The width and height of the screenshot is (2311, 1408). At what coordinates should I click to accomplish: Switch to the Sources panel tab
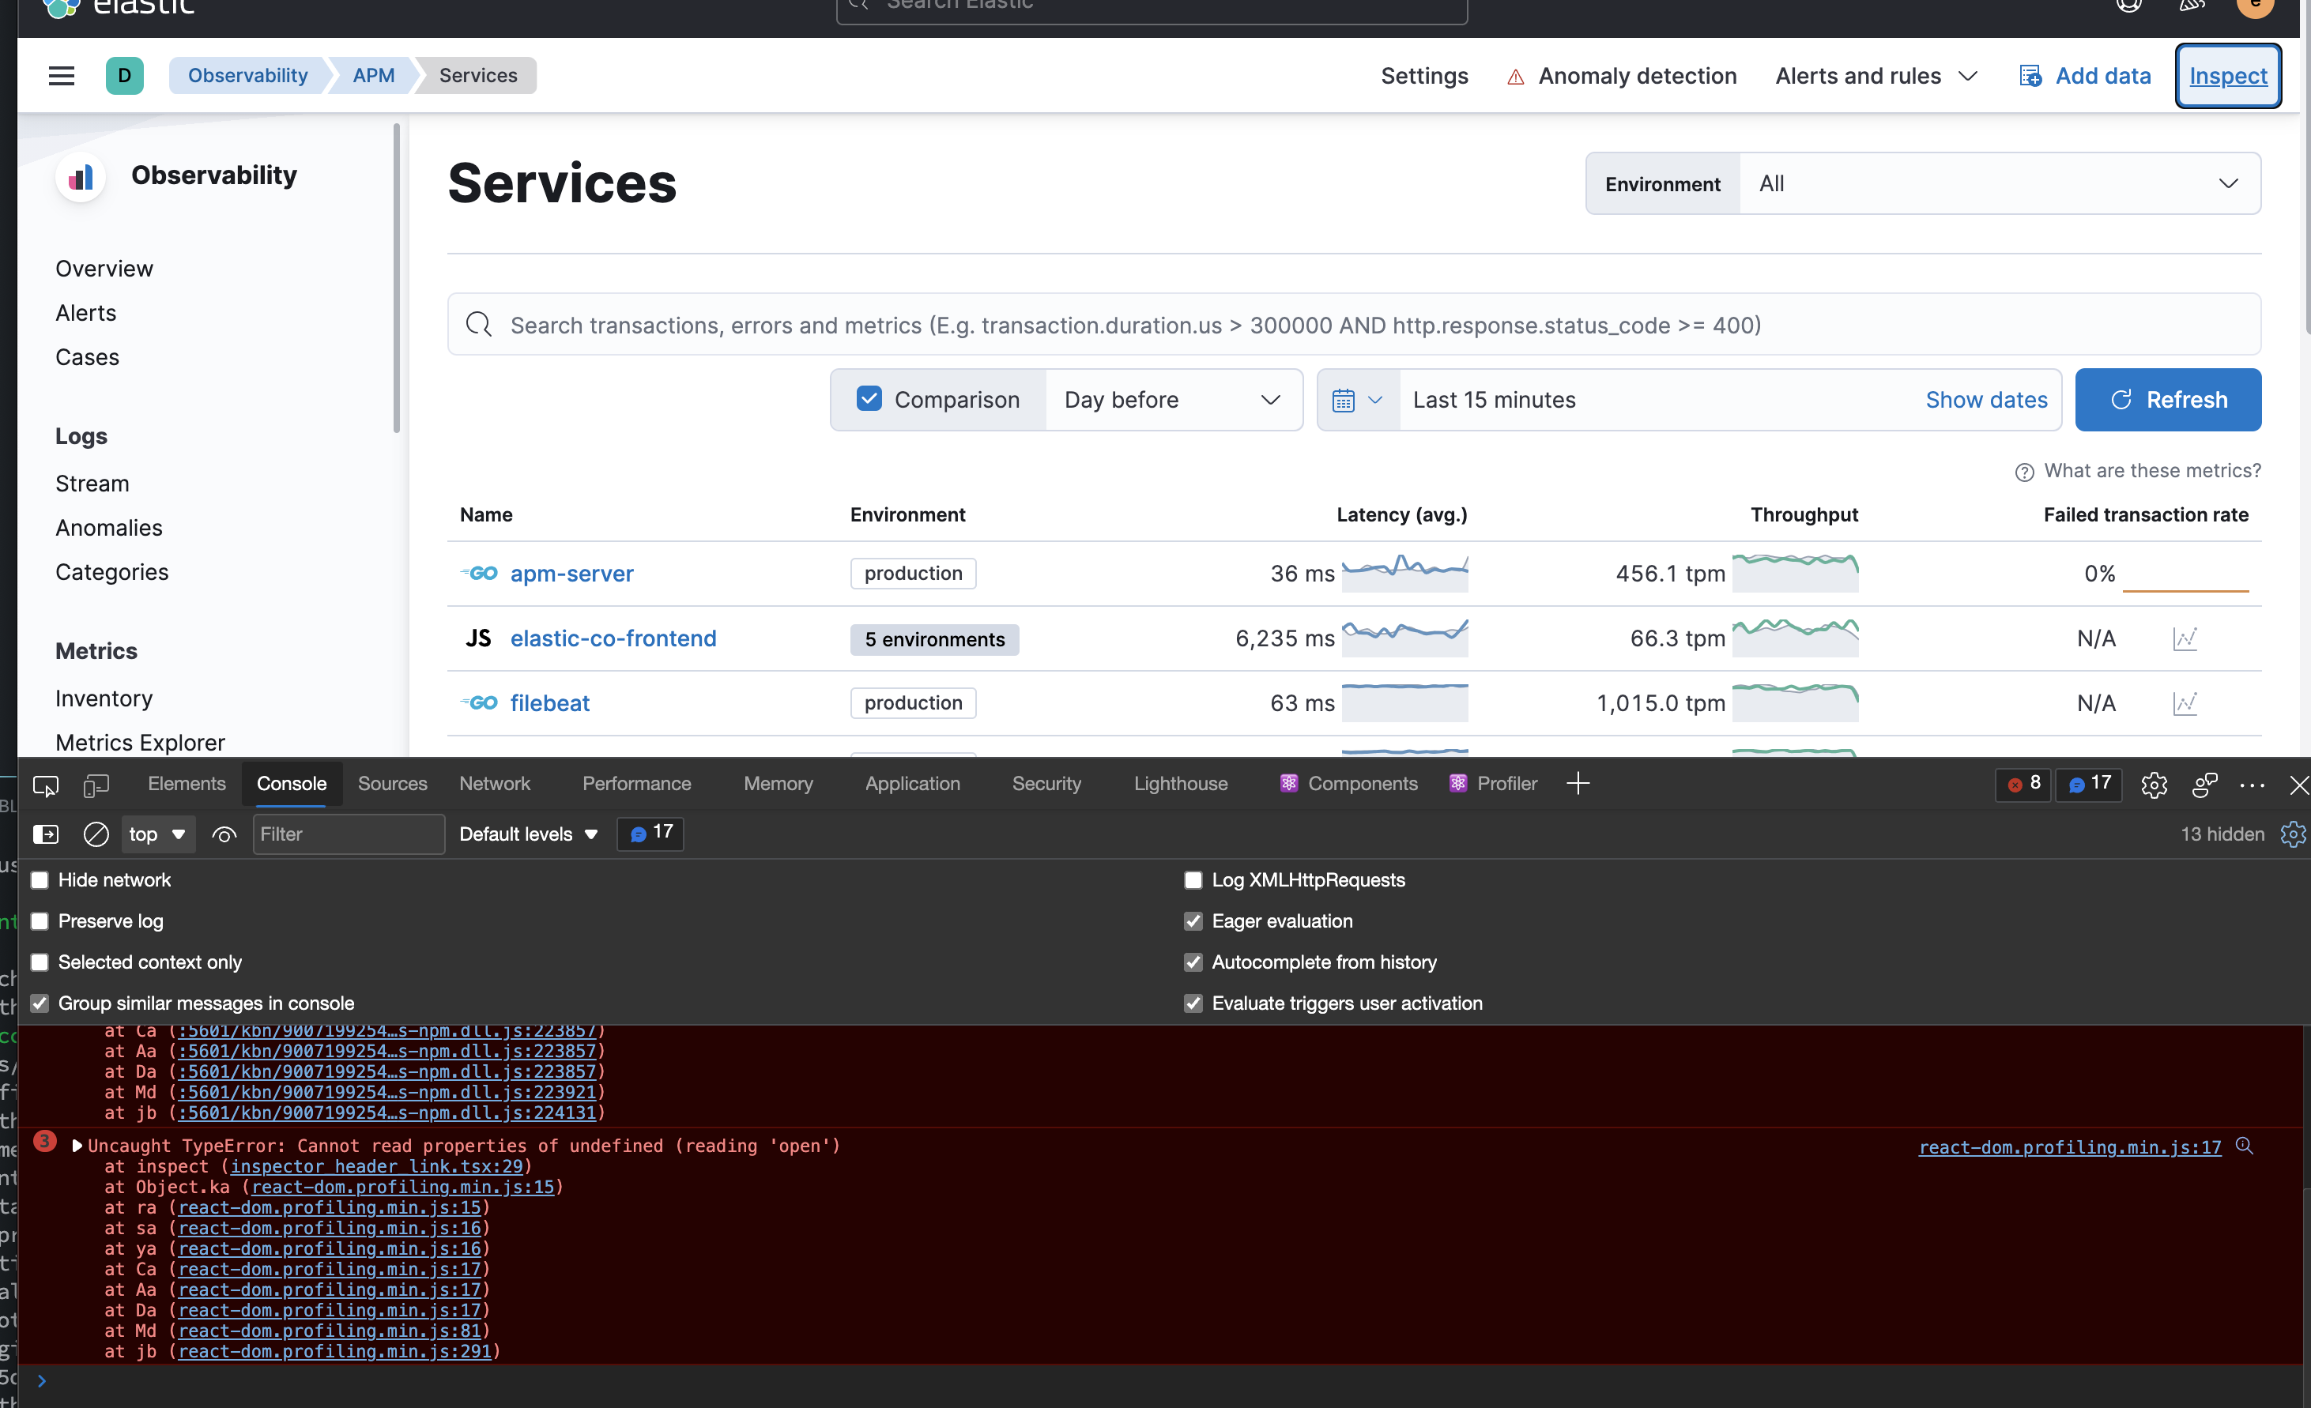[x=392, y=784]
